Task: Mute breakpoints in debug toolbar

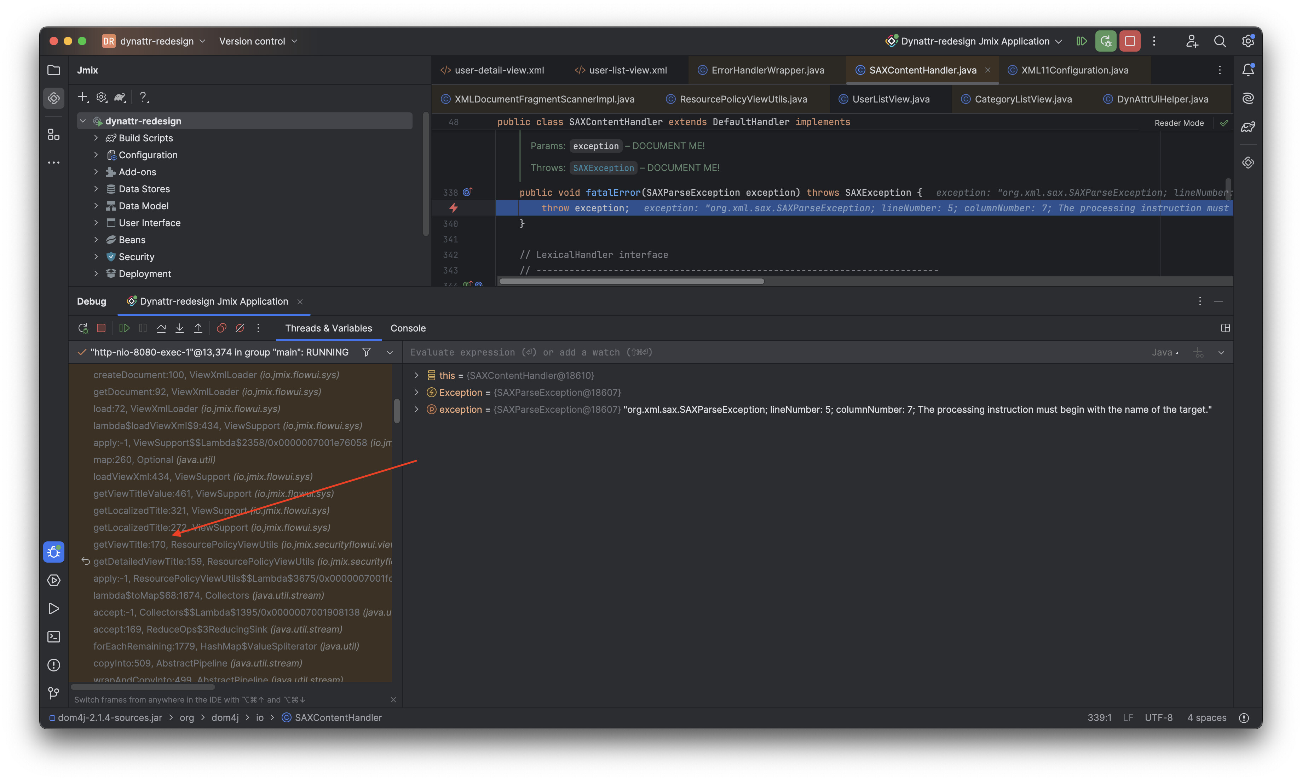Action: (240, 328)
